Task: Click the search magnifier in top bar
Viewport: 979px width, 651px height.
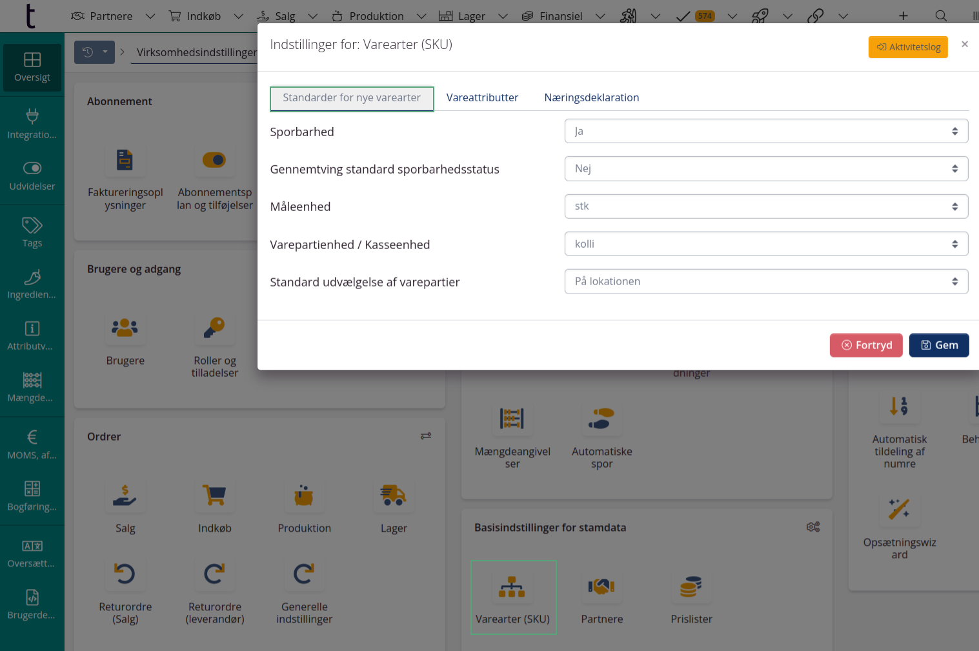Action: (x=941, y=16)
